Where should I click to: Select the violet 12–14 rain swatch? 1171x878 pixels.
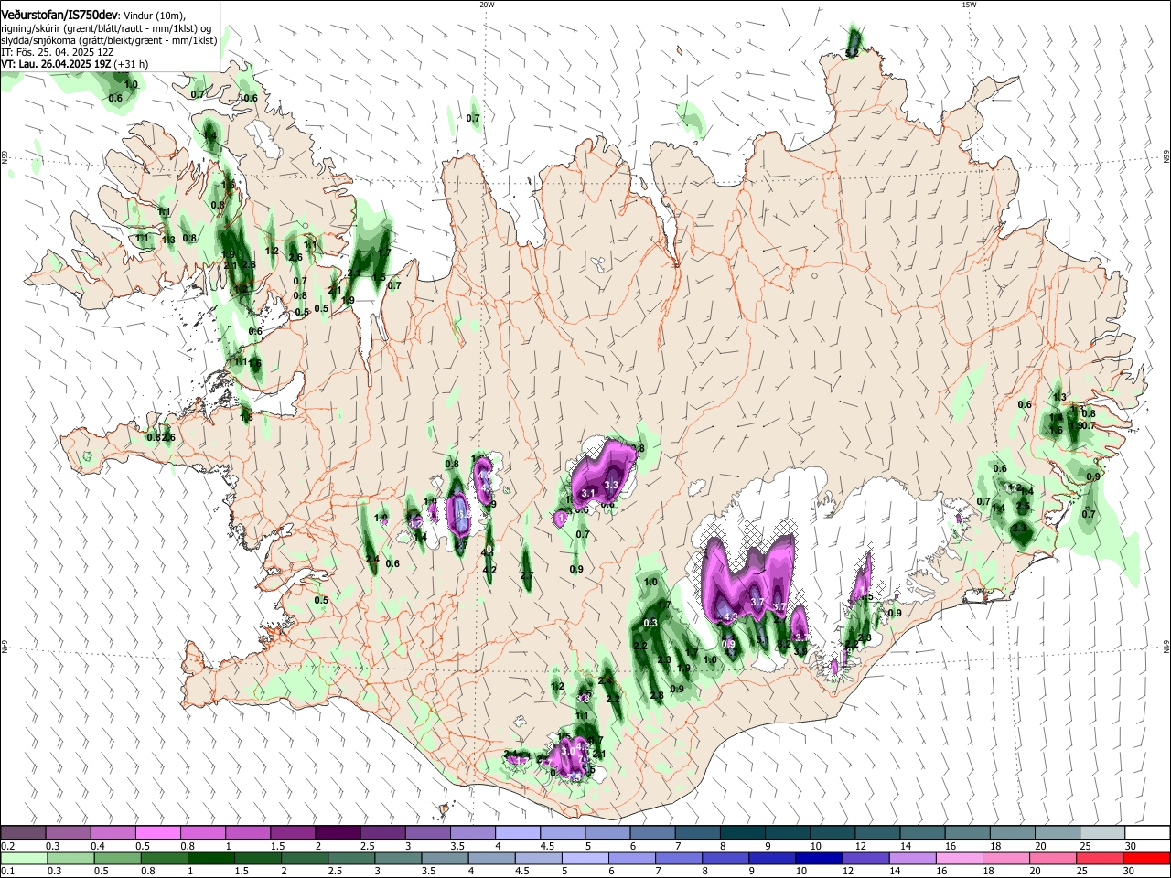click(865, 858)
